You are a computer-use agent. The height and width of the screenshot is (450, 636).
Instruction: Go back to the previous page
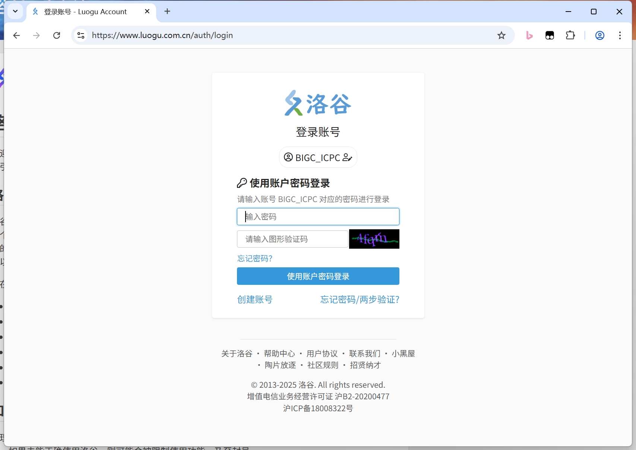(16, 35)
